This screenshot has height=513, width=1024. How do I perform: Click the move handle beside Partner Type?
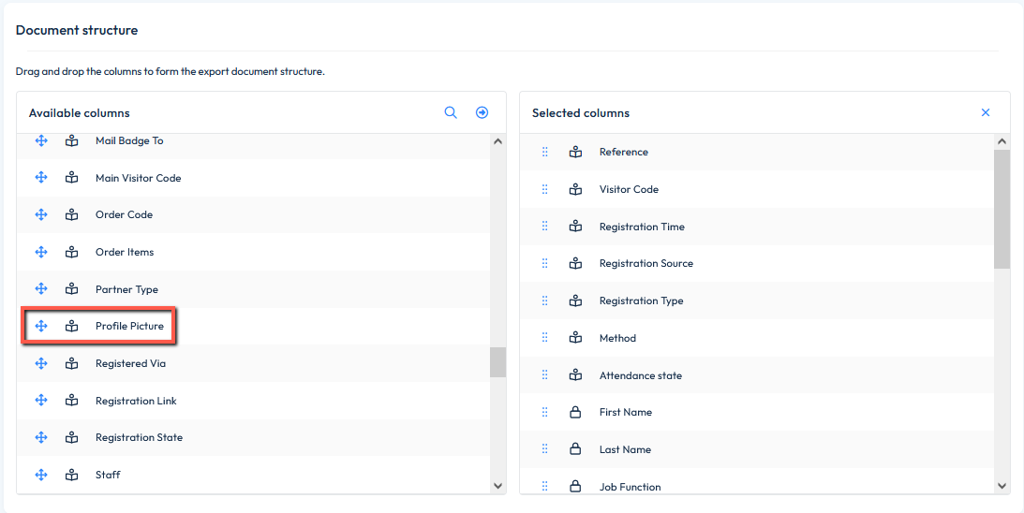click(x=41, y=288)
